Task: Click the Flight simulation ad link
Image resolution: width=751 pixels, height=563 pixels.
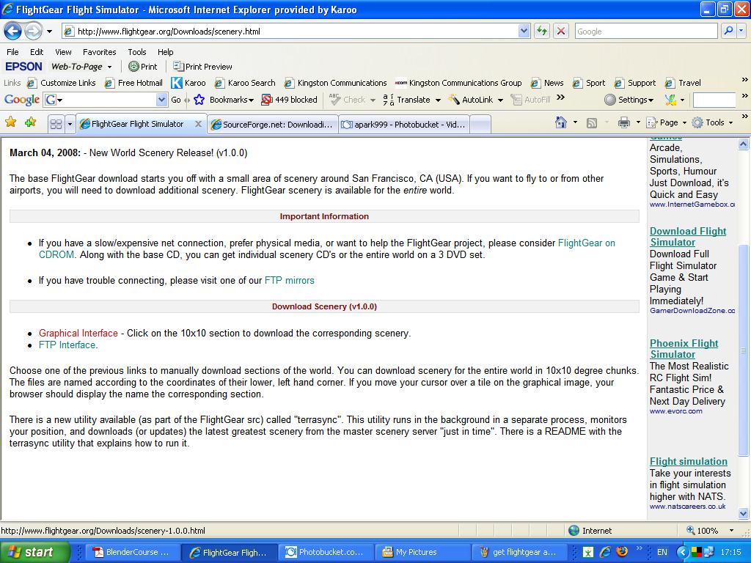Action: [x=688, y=461]
